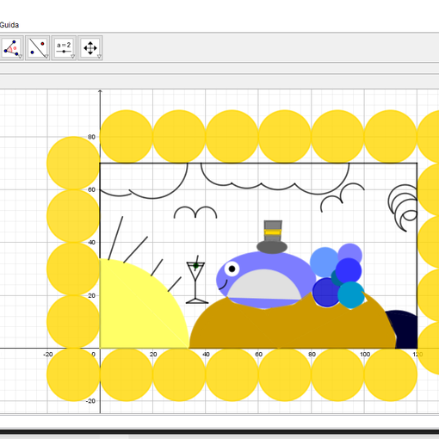Click the whale's white eye
Screen dimensions: 439x439
coord(232,269)
